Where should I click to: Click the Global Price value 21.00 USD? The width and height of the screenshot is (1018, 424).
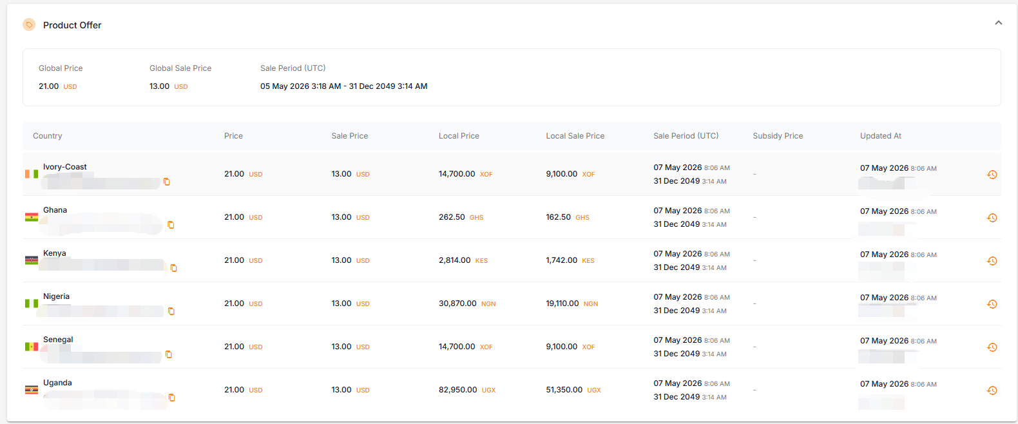pos(58,86)
